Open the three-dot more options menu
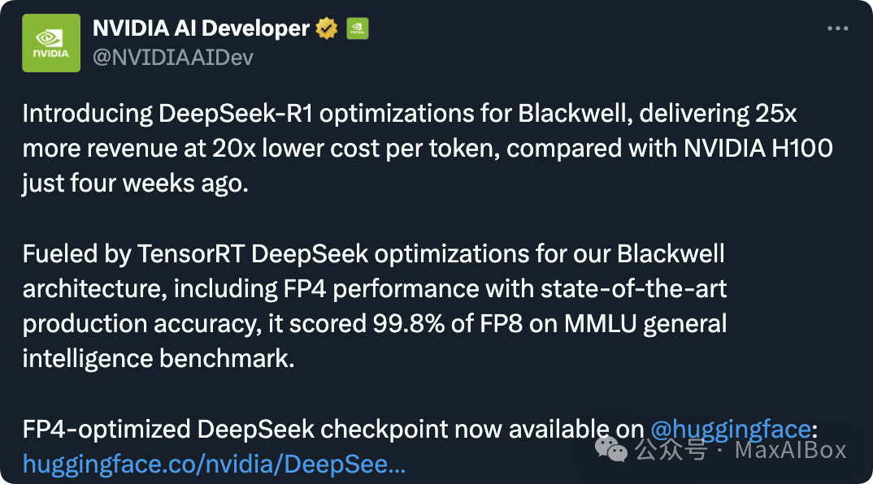 837,28
